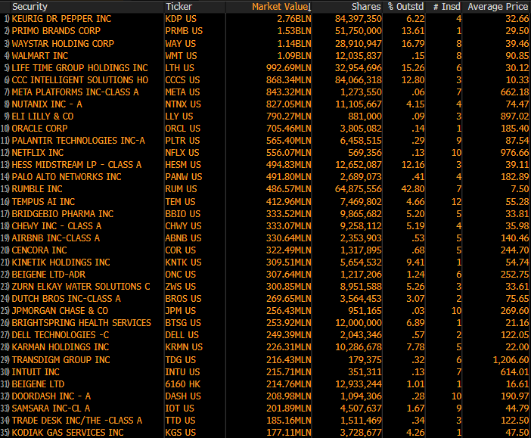Select META PLATFORMS INC-CLASS A
The image size is (531, 438).
click(75, 92)
